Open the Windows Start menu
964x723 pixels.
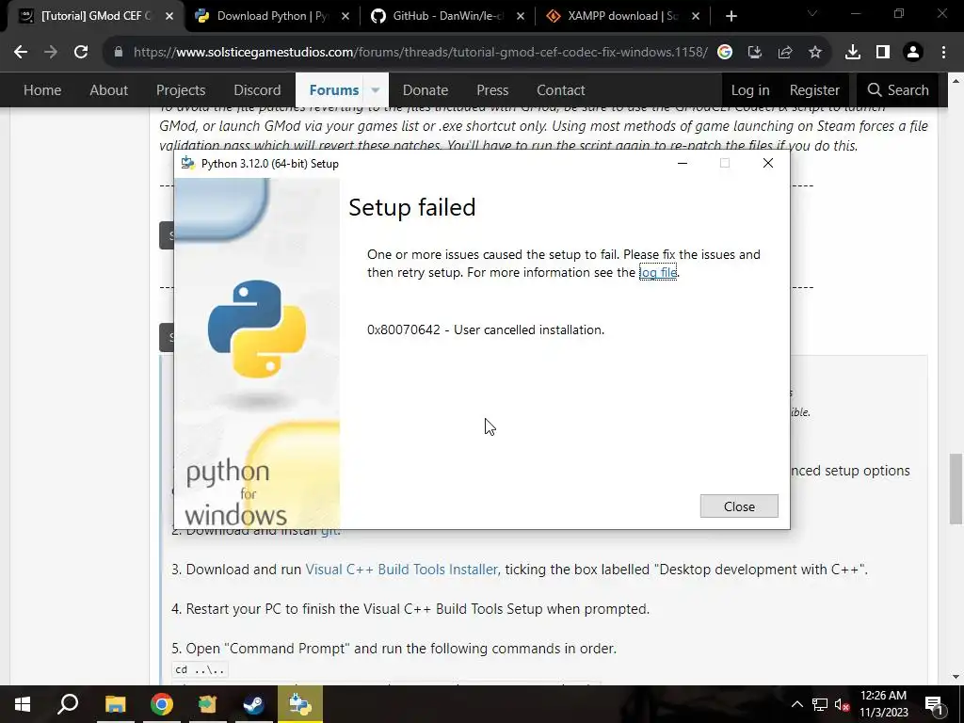click(x=23, y=704)
